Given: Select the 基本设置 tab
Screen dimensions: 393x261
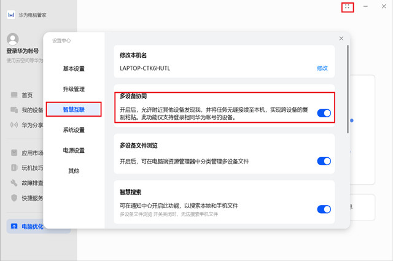Looking at the screenshot, I should (x=74, y=69).
